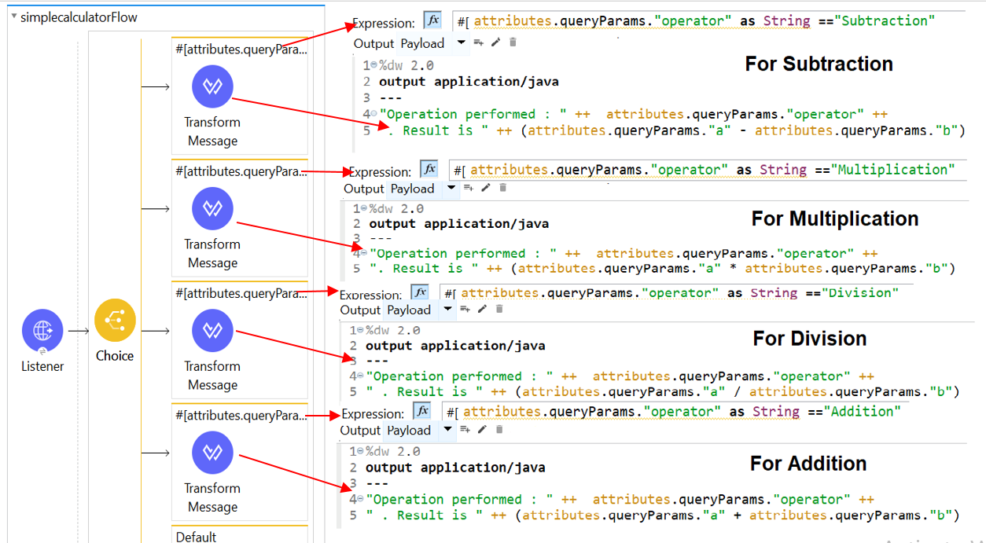986x543 pixels.
Task: Click pencil edit icon in the Addition output toolbar
Action: click(x=482, y=429)
